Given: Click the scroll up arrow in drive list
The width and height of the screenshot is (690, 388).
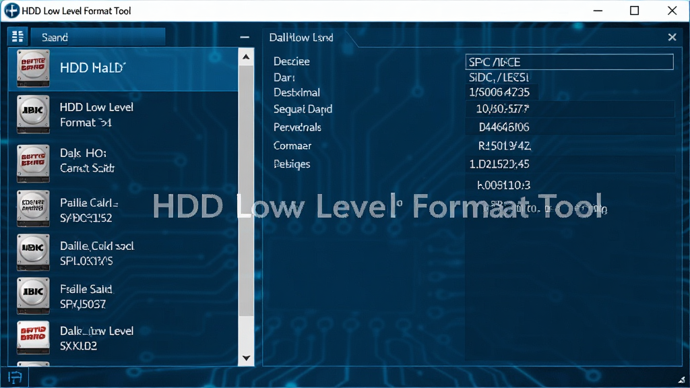Looking at the screenshot, I should 246,57.
